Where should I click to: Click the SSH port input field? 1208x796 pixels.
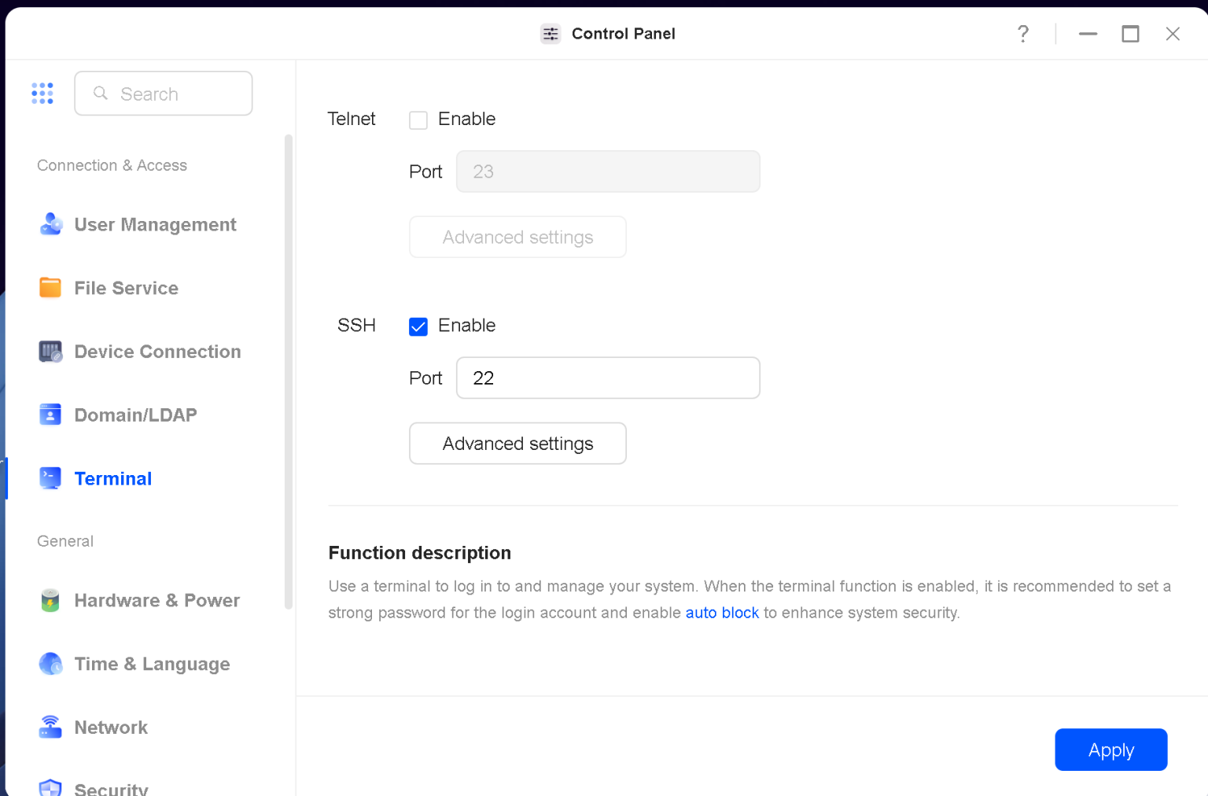(607, 378)
